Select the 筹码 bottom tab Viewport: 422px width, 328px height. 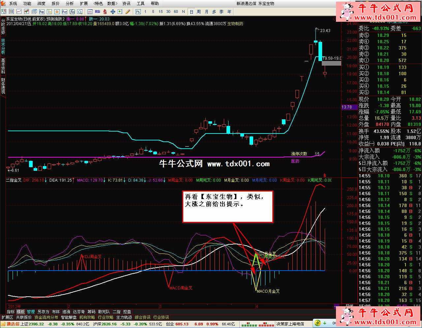click(91, 312)
